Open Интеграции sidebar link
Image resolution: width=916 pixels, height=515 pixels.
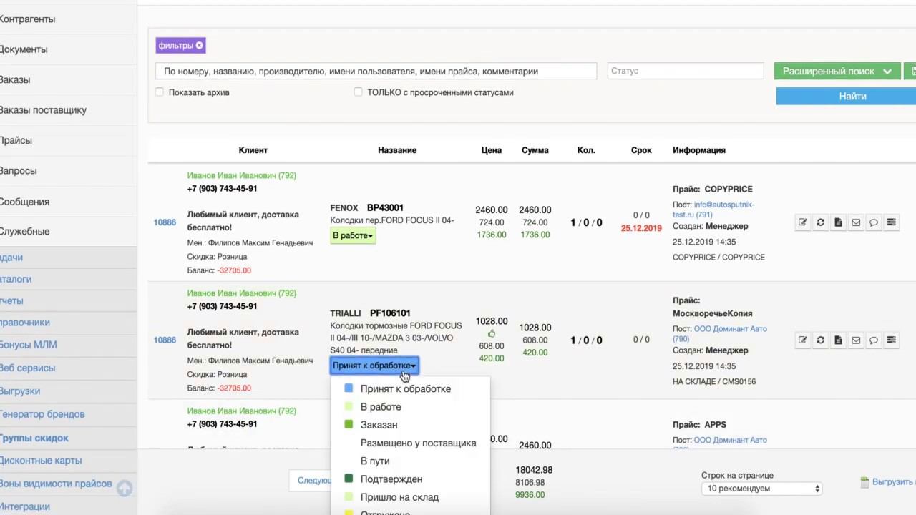(x=24, y=506)
